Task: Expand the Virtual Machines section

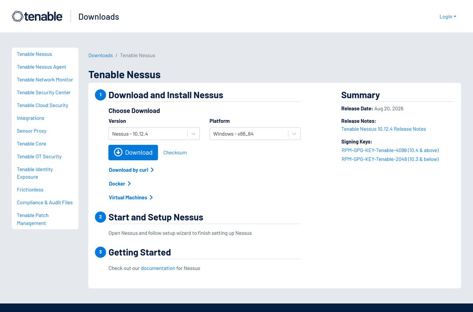Action: point(131,197)
